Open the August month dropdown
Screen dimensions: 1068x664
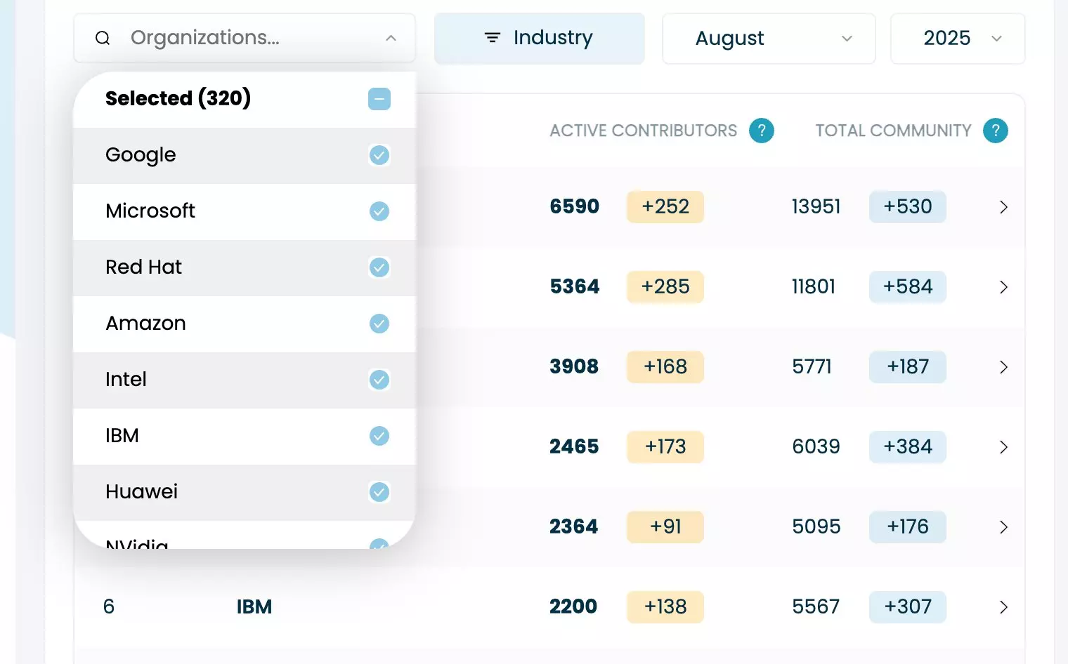769,39
